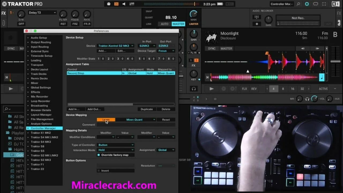Select Analyze Options in preferences list
The height and width of the screenshot is (193, 343).
(41, 124)
